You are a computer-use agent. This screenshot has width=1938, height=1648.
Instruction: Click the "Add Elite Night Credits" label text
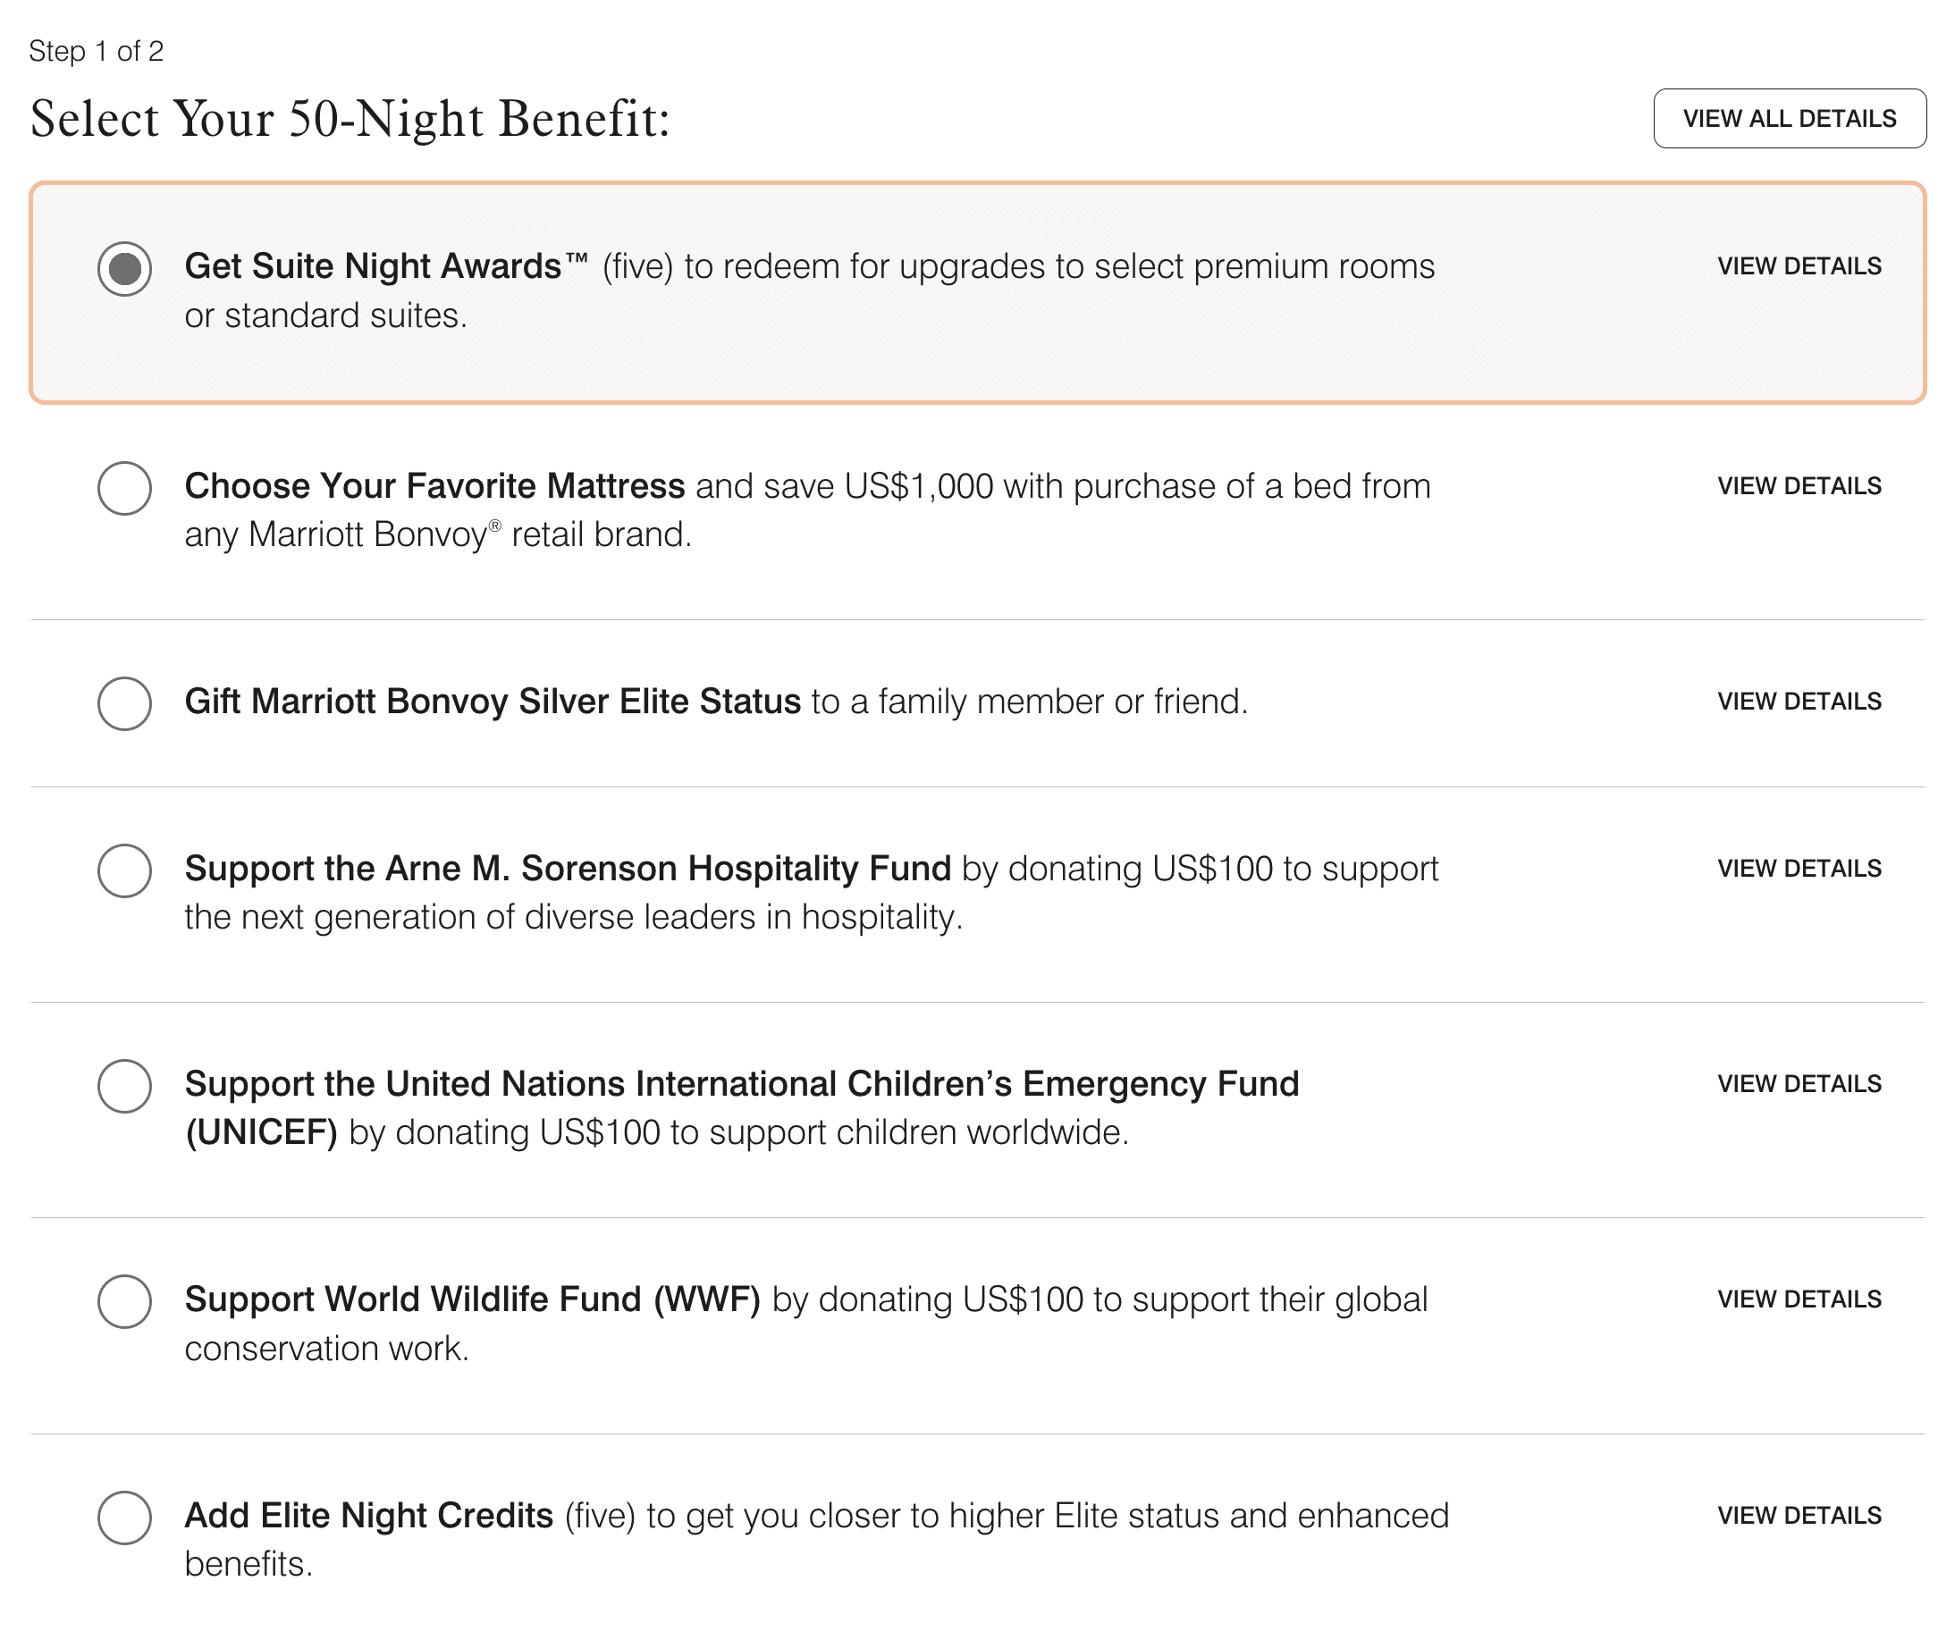point(369,1516)
